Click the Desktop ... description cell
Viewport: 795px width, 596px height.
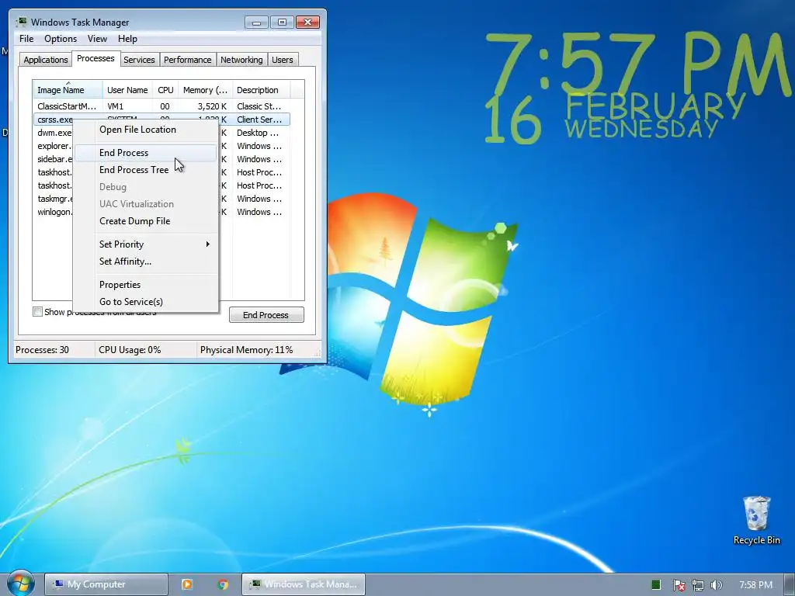pyautogui.click(x=258, y=133)
